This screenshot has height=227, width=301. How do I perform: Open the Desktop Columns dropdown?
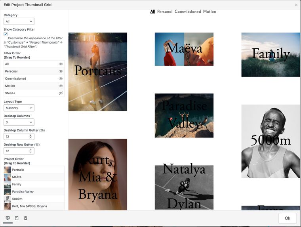coord(19,122)
